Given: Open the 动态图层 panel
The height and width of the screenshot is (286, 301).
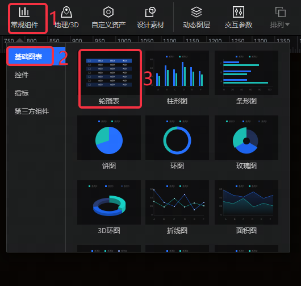Looking at the screenshot, I should [x=197, y=18].
